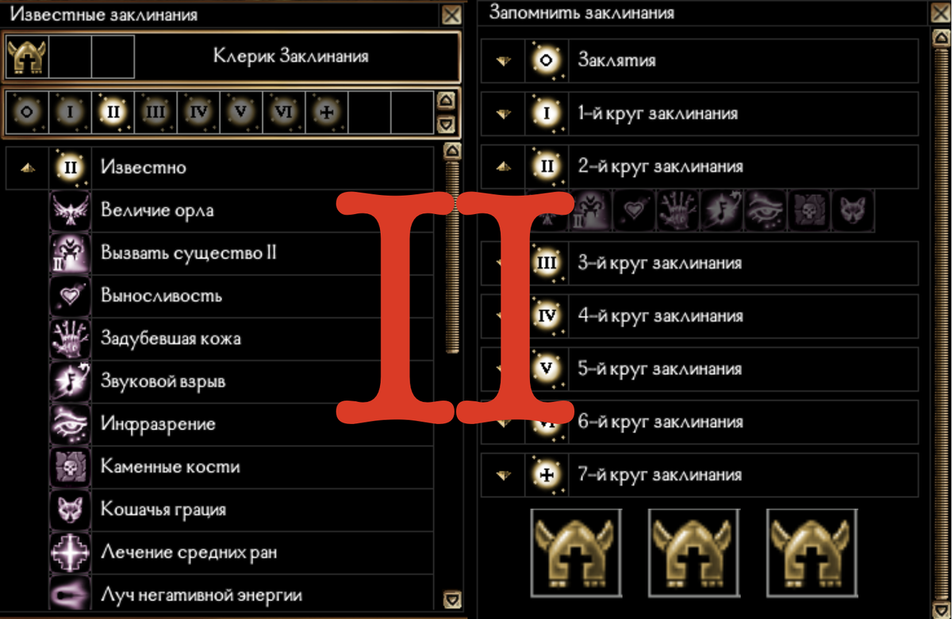The image size is (952, 619).
Task: Switch to spell level V filter
Action: 241,112
